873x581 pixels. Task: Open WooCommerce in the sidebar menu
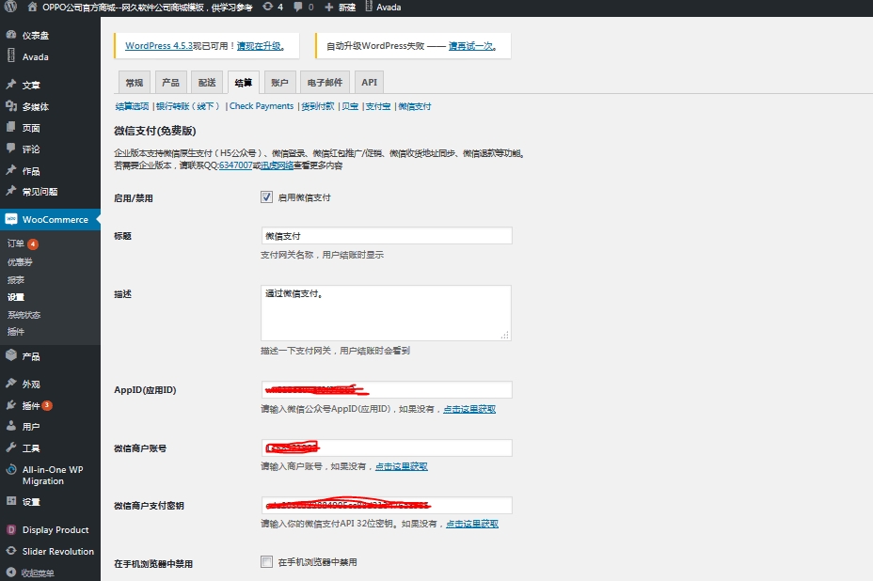coord(55,220)
